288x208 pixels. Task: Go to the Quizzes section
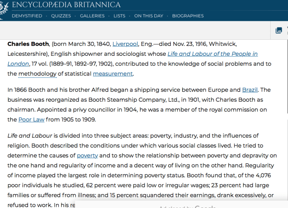pyautogui.click(x=61, y=16)
